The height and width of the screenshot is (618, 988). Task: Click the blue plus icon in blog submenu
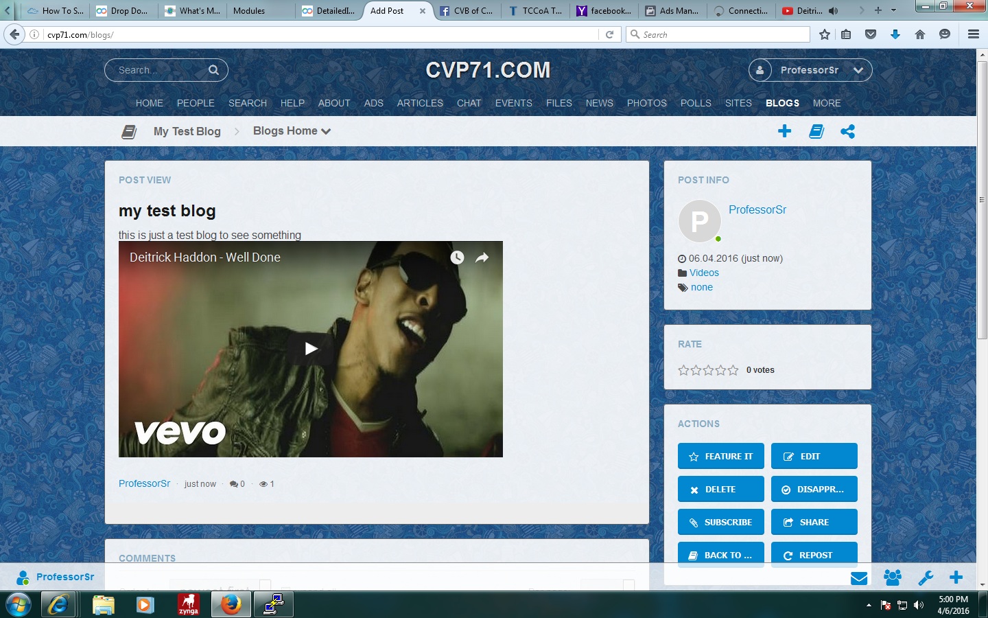pos(784,131)
